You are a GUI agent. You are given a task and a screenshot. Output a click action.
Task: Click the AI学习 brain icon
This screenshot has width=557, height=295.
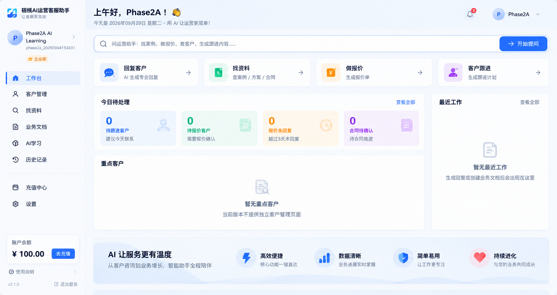tap(16, 143)
